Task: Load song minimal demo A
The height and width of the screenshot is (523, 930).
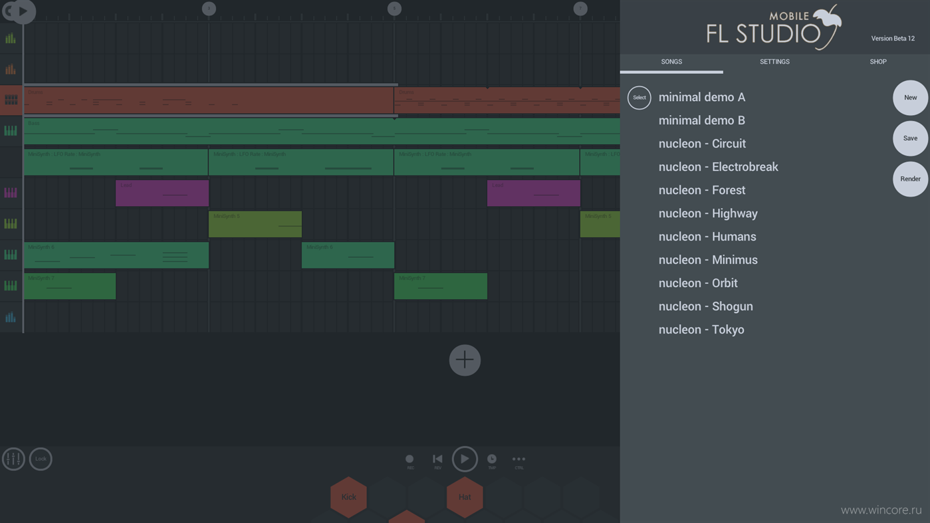Action: [702, 97]
